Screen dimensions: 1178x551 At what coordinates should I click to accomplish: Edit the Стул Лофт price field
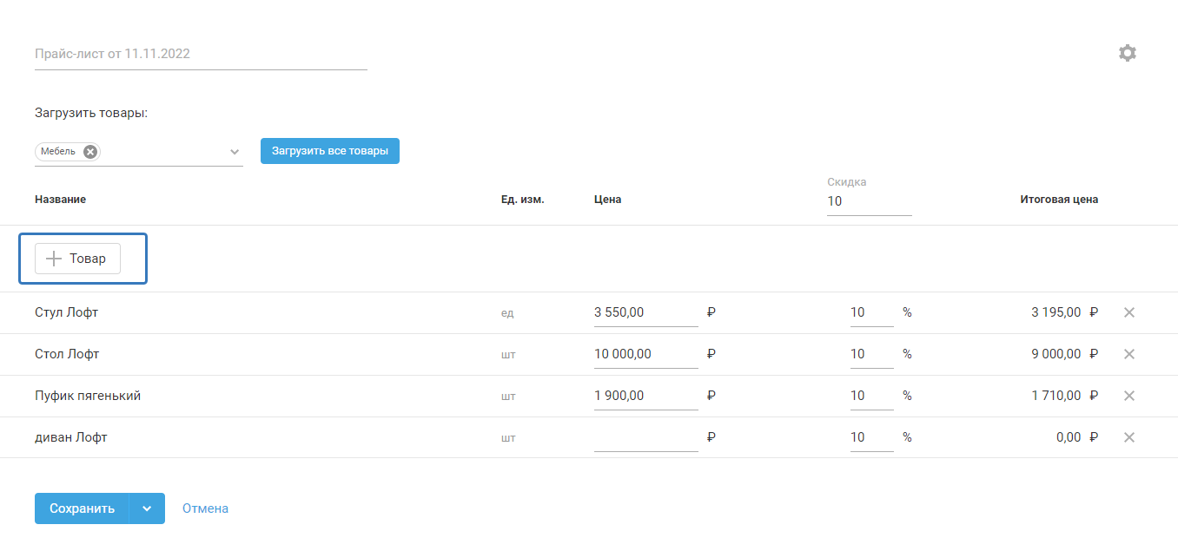click(x=645, y=312)
